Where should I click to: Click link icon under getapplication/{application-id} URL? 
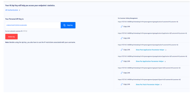click(122, 38)
